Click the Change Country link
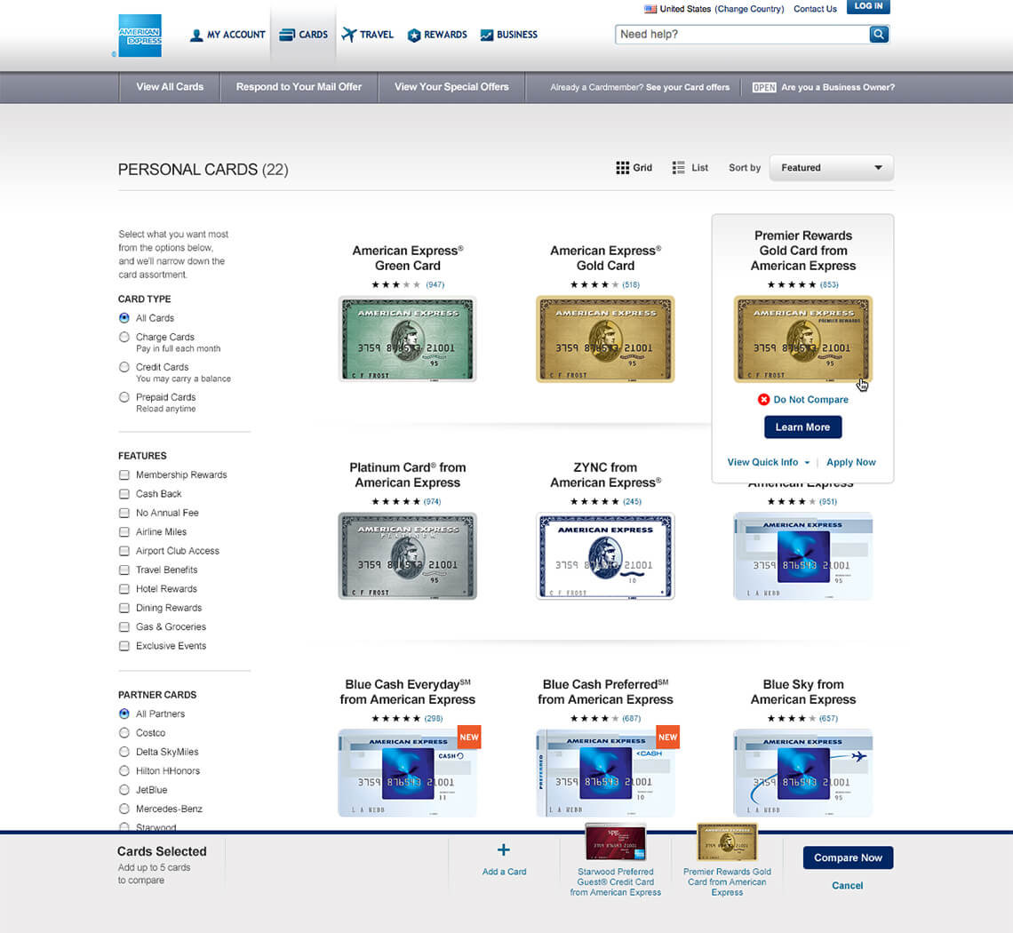The image size is (1013, 933). 749,9
